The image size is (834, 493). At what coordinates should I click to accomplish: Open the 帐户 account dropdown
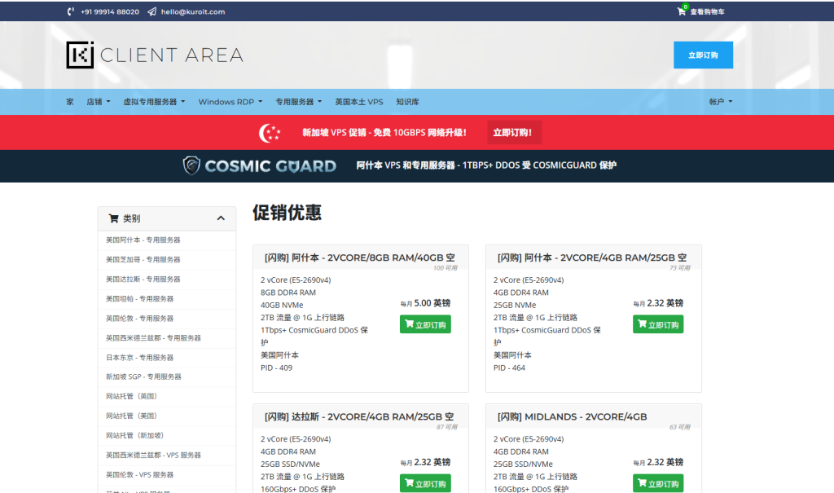(721, 102)
